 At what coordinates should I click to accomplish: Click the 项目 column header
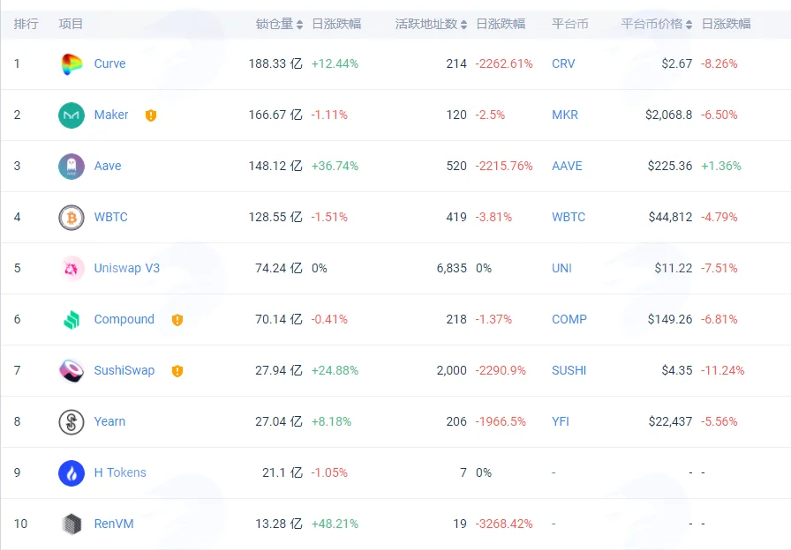point(71,24)
